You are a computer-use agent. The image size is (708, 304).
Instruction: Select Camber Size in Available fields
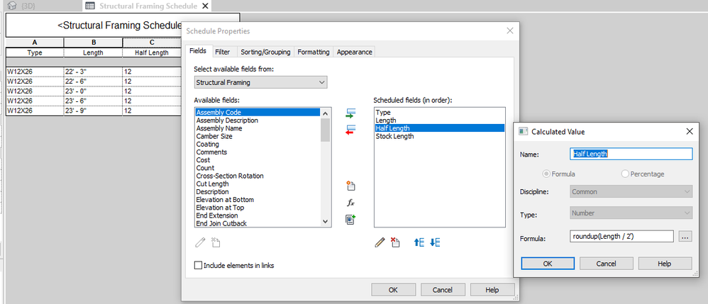[258, 136]
